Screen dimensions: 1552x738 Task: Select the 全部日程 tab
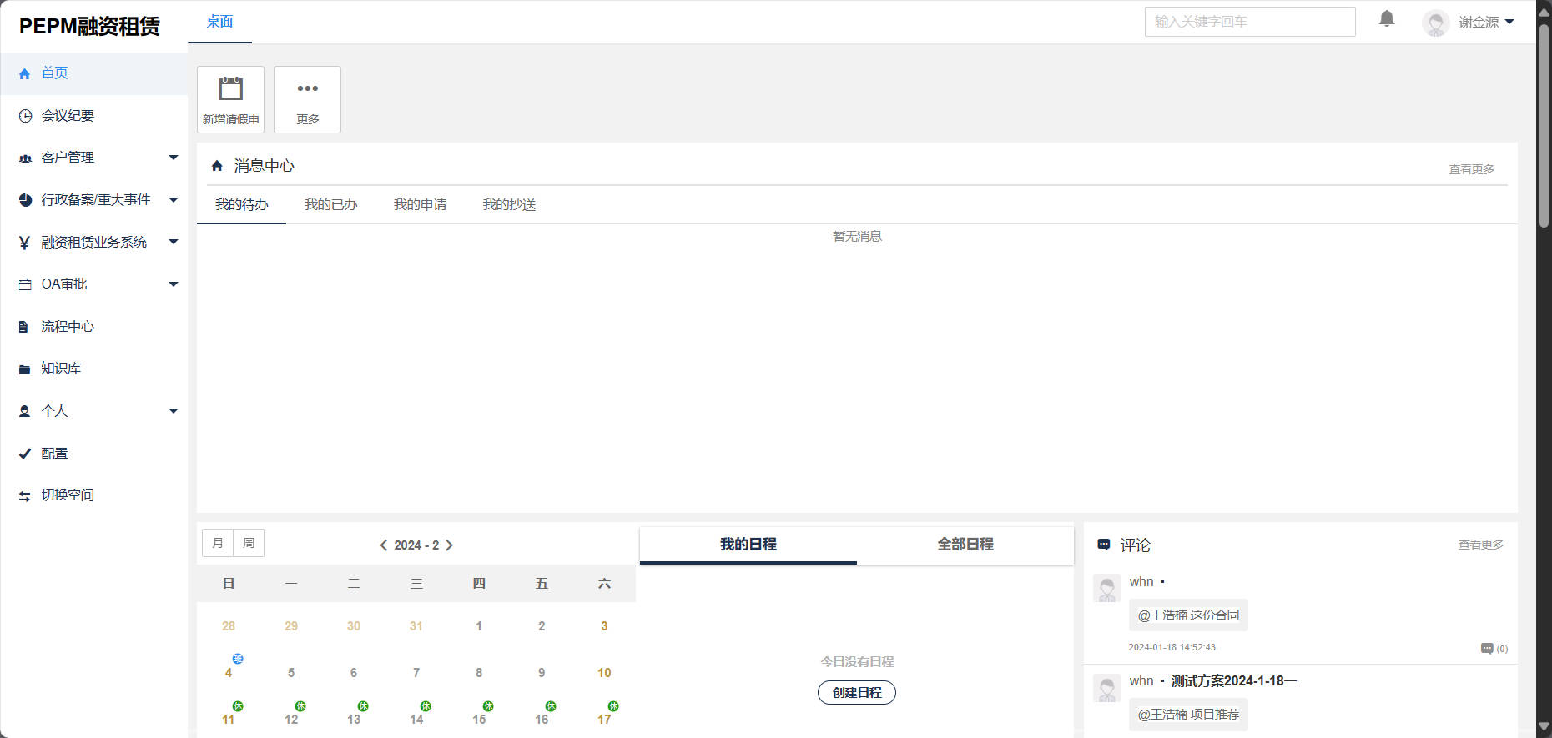(x=965, y=545)
